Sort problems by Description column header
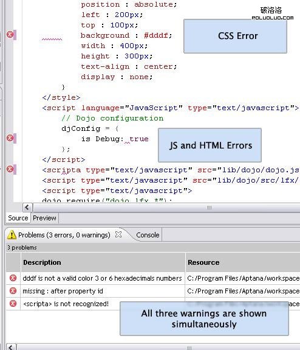The width and height of the screenshot is (300, 350). pyautogui.click(x=103, y=262)
